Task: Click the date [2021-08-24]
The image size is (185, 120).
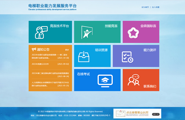Action: (x=63, y=76)
